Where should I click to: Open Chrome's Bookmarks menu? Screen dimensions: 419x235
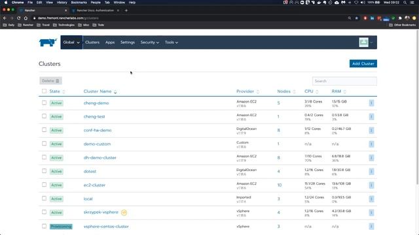point(79,3)
